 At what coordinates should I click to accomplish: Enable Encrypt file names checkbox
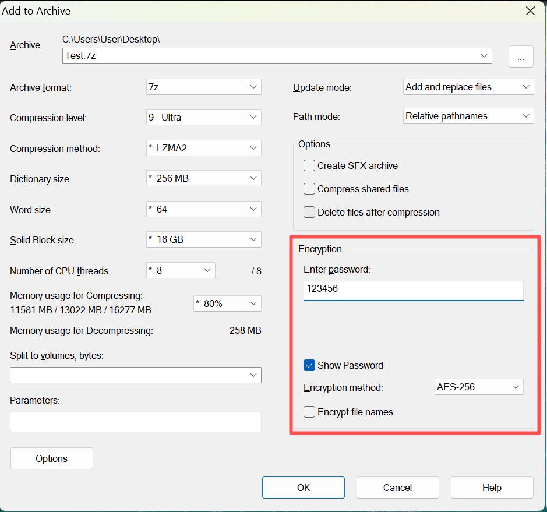309,412
